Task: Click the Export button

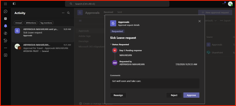Action: pyautogui.click(x=225, y=21)
